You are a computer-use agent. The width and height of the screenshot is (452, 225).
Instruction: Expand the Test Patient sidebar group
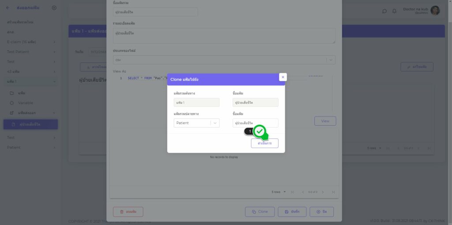pos(30,52)
